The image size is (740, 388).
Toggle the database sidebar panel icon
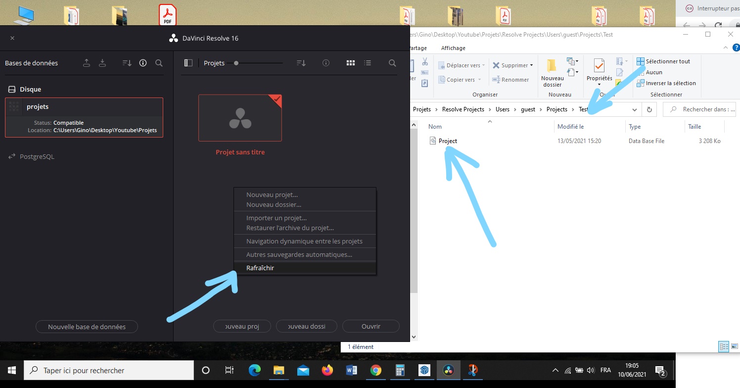pyautogui.click(x=188, y=63)
